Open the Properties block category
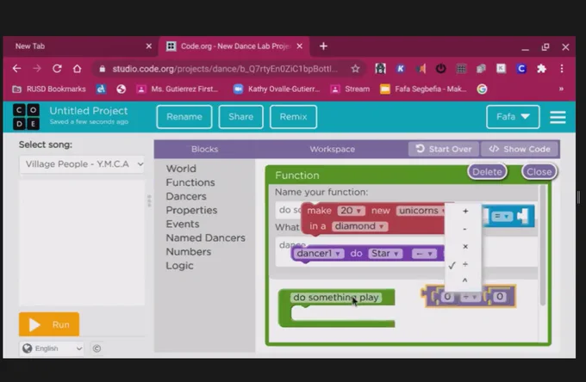Viewport: 586px width, 382px height. (191, 210)
